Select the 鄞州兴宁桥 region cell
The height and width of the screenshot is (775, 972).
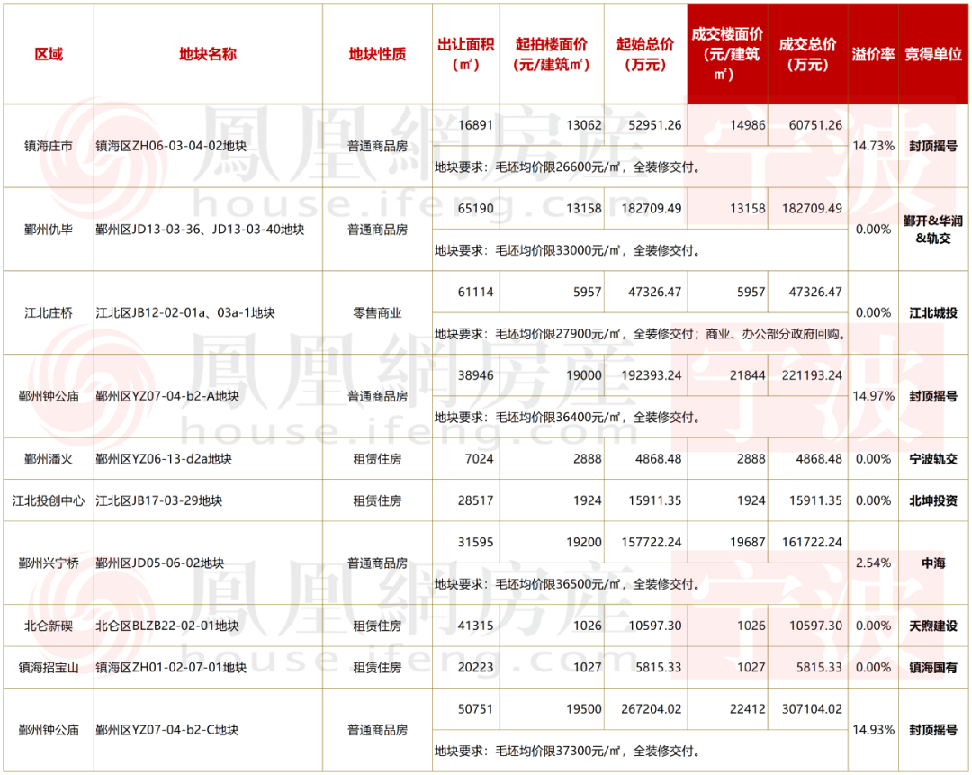point(49,563)
